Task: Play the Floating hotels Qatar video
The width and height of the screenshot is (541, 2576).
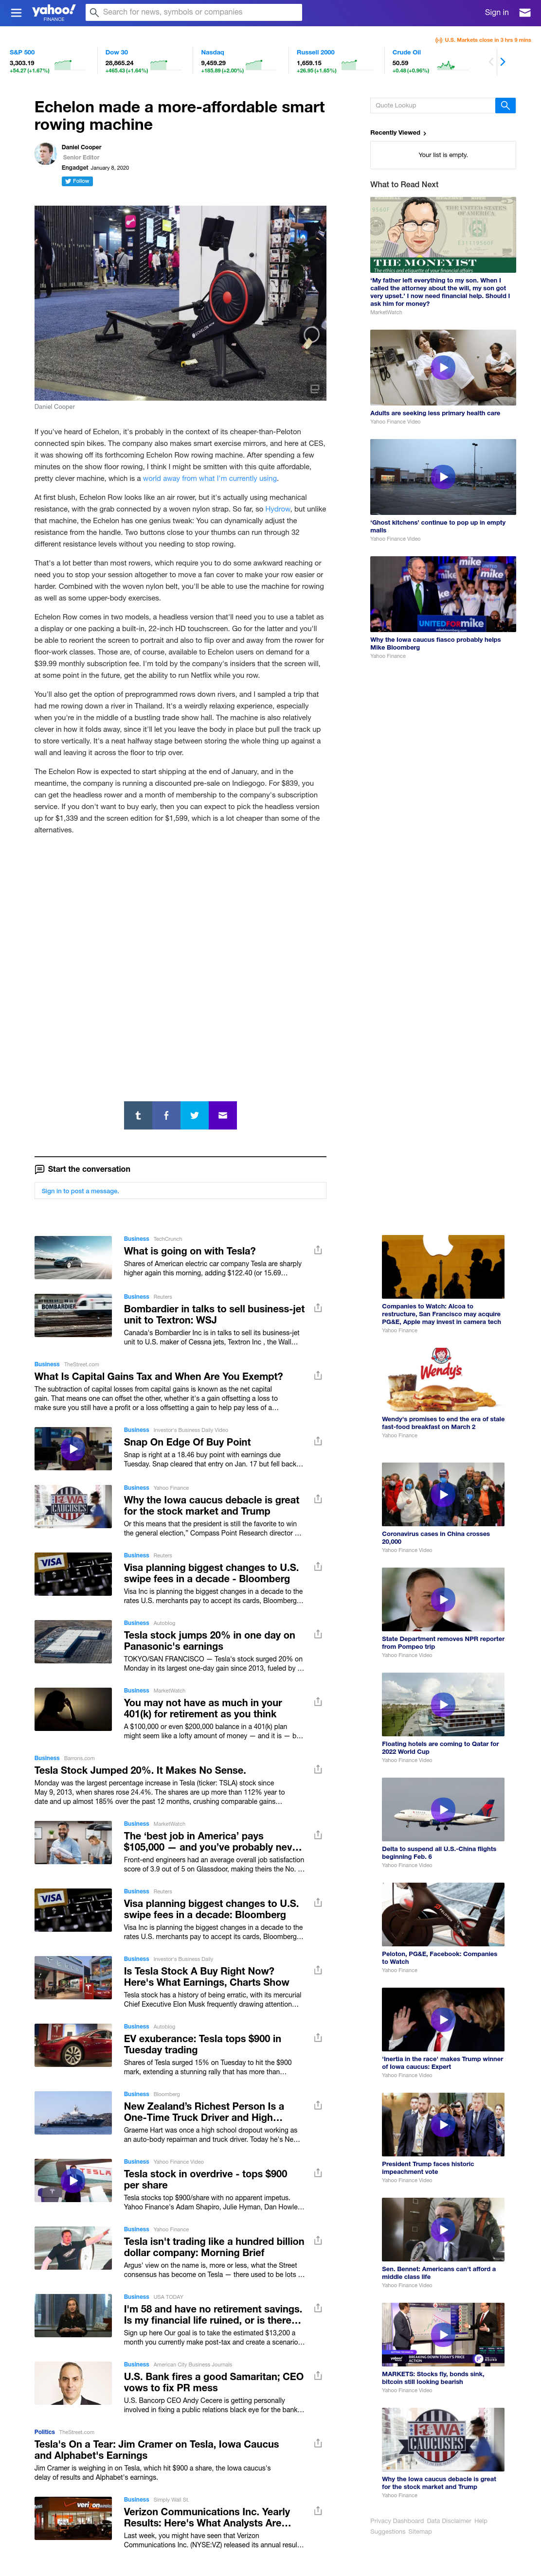Action: pyautogui.click(x=443, y=1704)
